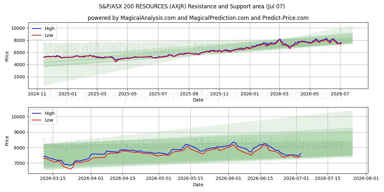This screenshot has height=192, width=384.
Task: Click the bottom chart's 'Price' axis label
Action: pos(7,140)
